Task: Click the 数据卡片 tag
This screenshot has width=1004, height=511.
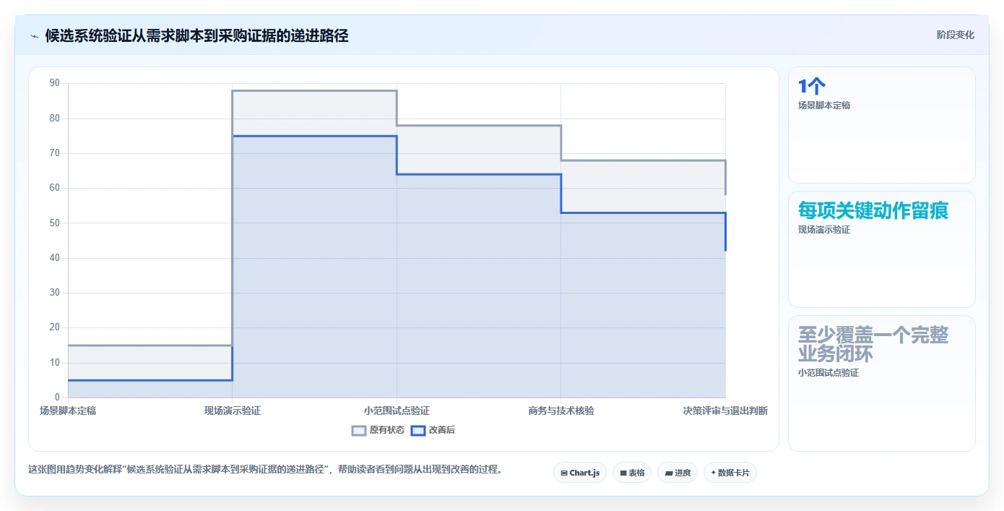Action: (730, 473)
